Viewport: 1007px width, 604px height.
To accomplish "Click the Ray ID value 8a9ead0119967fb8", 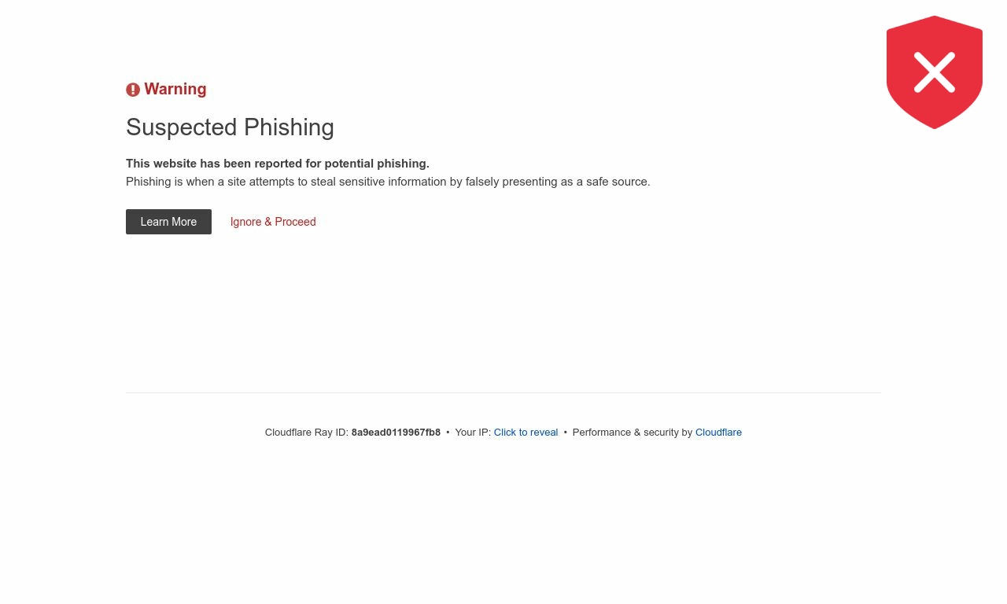I will click(396, 433).
